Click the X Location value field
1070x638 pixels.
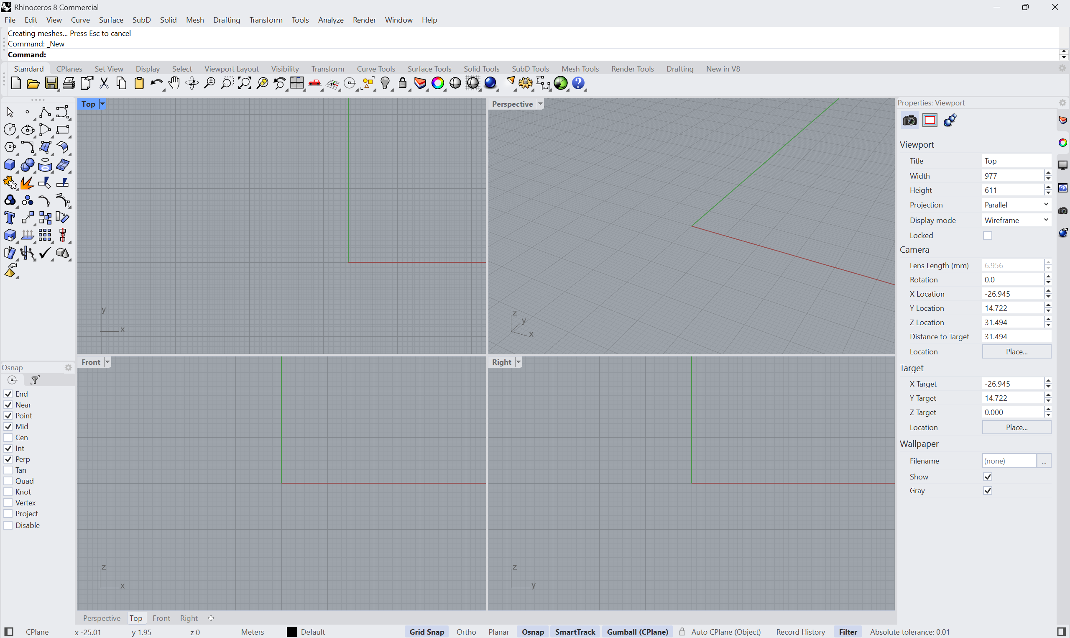[1012, 294]
